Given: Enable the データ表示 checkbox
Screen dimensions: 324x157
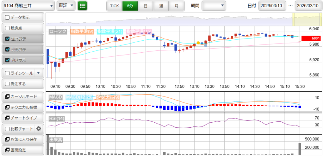Looking at the screenshot, I should tap(8, 17).
